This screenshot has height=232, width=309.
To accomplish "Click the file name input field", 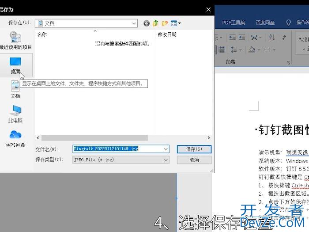I will click(118, 149).
